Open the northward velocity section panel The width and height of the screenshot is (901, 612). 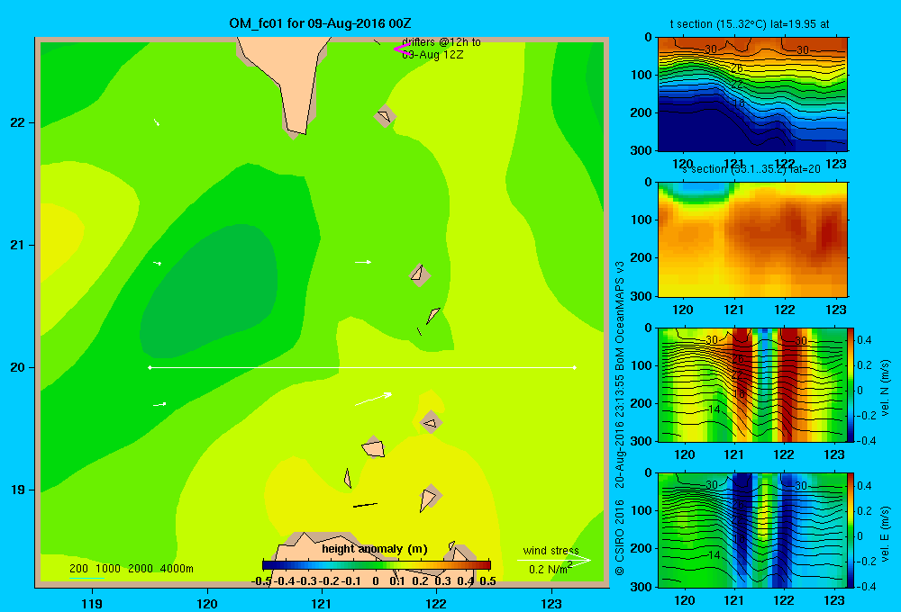(752, 384)
